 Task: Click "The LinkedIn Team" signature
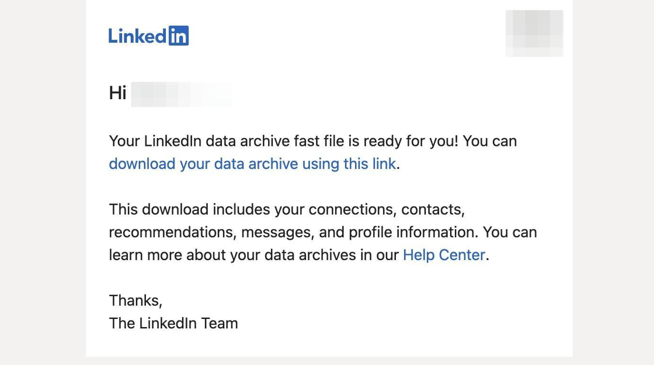(173, 324)
